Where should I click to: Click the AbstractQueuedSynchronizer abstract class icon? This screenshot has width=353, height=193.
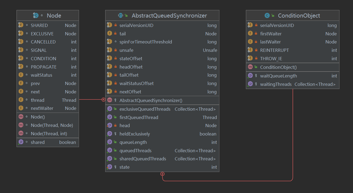click(121, 15)
